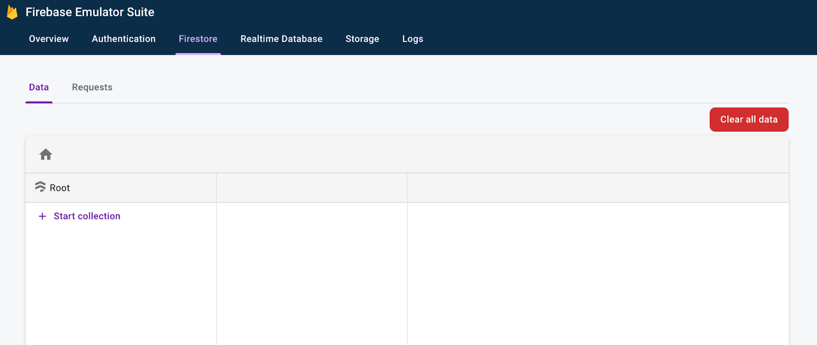Viewport: 817px width, 345px height.
Task: Open the Overview tab
Action: (49, 39)
